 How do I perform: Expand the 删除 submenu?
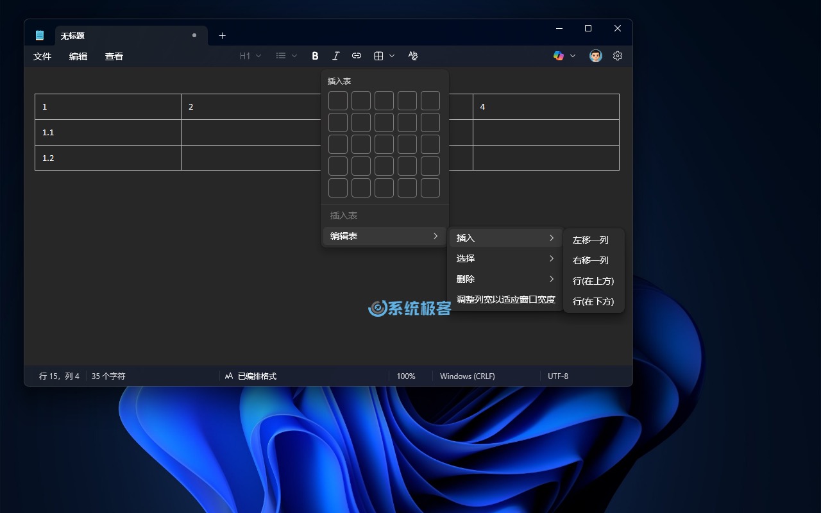pos(505,279)
